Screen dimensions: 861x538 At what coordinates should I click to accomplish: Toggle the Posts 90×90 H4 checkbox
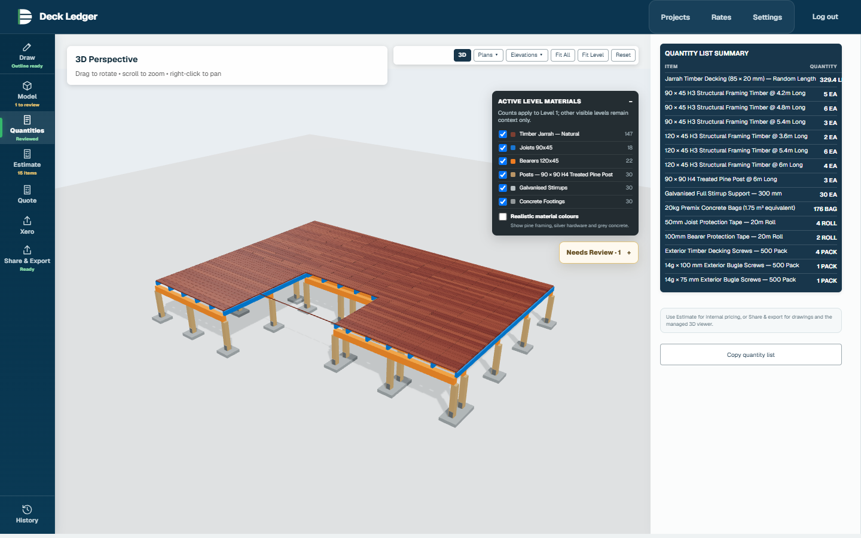(x=503, y=175)
